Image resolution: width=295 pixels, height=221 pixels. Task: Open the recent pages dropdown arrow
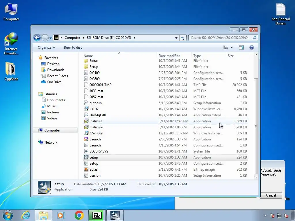pyautogui.click(x=51, y=38)
